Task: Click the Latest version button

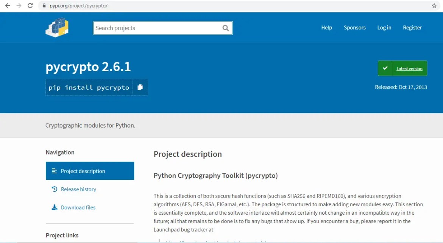Action: (x=402, y=68)
